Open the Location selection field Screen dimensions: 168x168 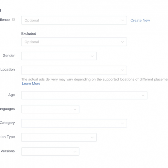(74, 70)
